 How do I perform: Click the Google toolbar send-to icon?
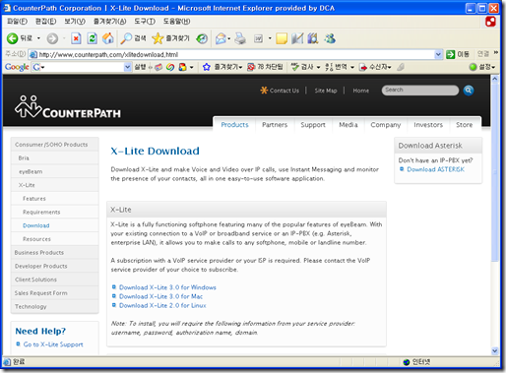(363, 67)
